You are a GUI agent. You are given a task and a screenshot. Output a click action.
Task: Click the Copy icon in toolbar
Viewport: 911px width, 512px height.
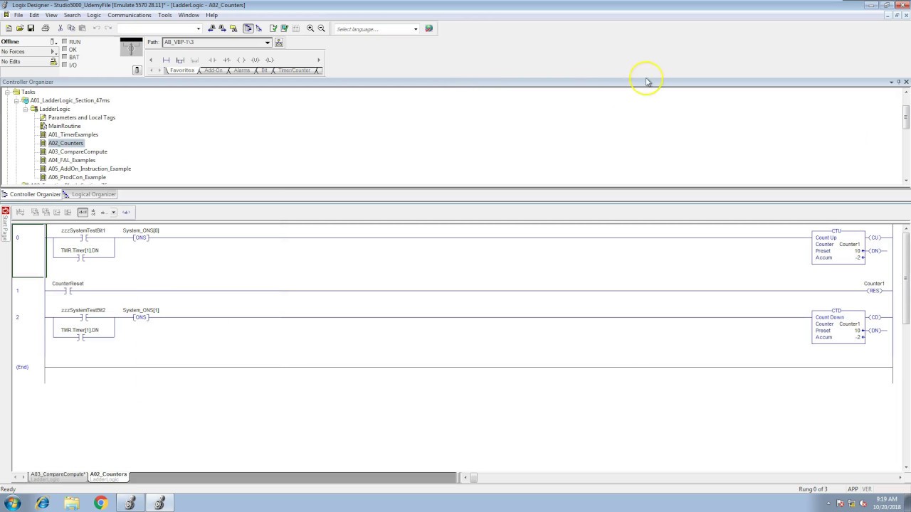pos(70,28)
